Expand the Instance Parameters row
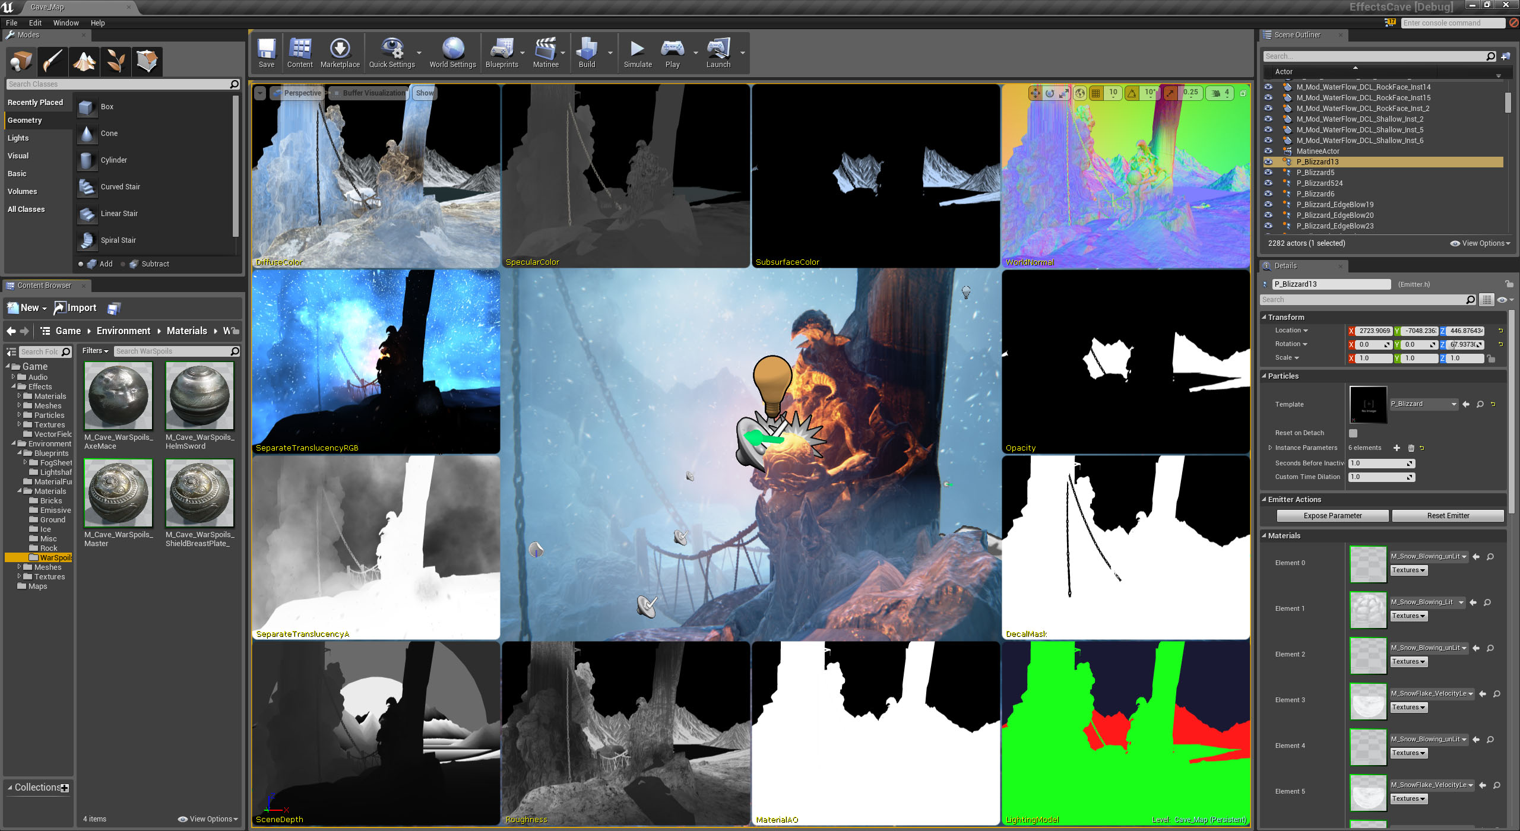The height and width of the screenshot is (831, 1520). [x=1269, y=448]
